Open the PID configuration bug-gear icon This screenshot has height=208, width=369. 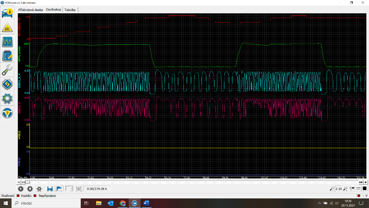[39, 189]
